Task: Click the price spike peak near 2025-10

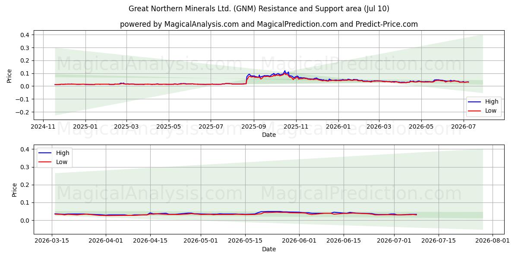Action: tap(284, 71)
